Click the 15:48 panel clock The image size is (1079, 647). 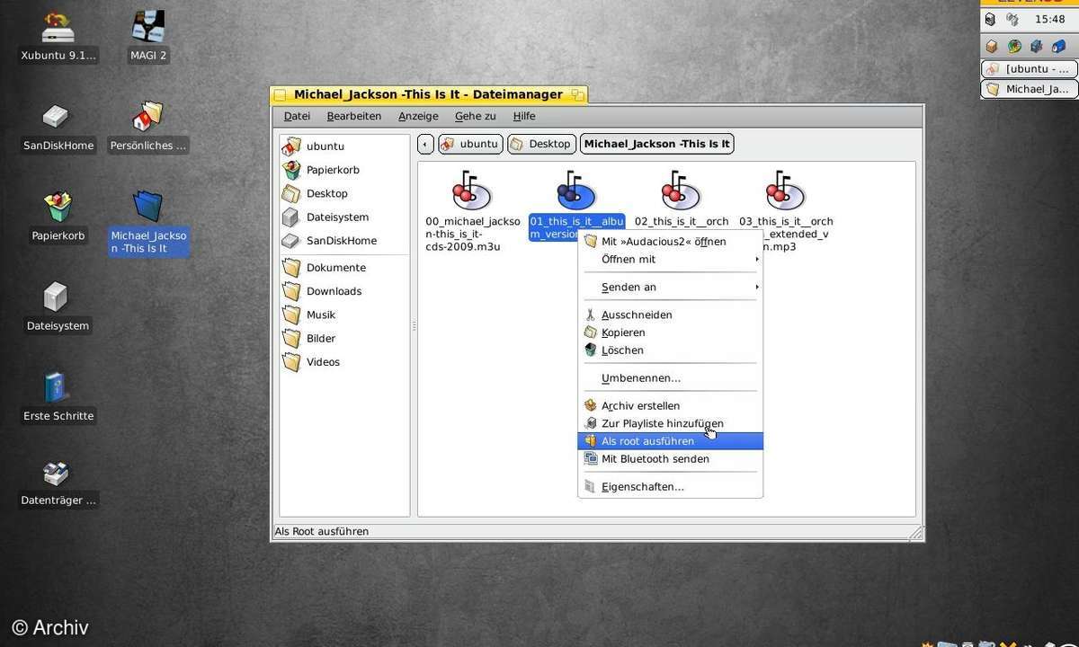(x=1049, y=19)
